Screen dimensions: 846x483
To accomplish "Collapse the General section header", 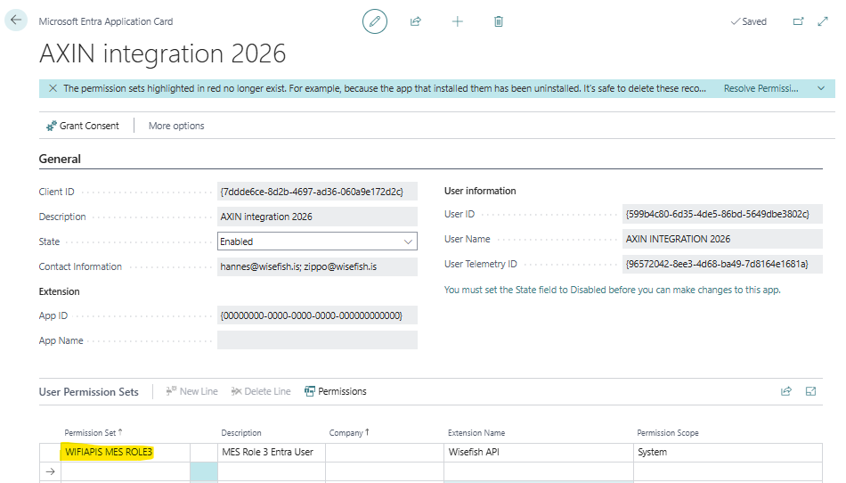I will [x=60, y=160].
